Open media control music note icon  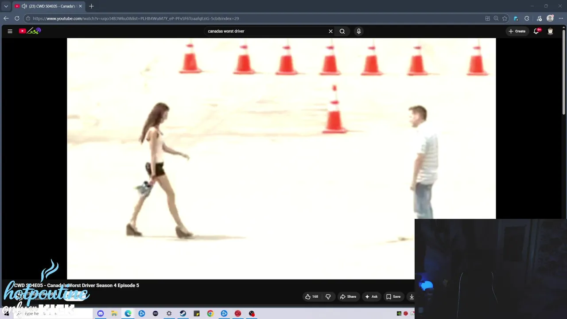539,18
